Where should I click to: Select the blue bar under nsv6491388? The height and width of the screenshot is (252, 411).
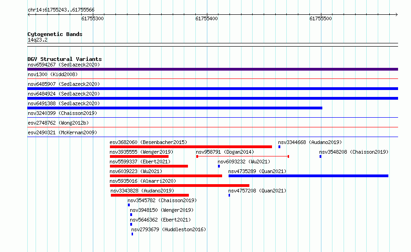175,108
